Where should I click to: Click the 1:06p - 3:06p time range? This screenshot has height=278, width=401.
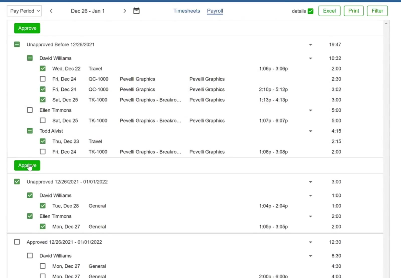point(273,68)
